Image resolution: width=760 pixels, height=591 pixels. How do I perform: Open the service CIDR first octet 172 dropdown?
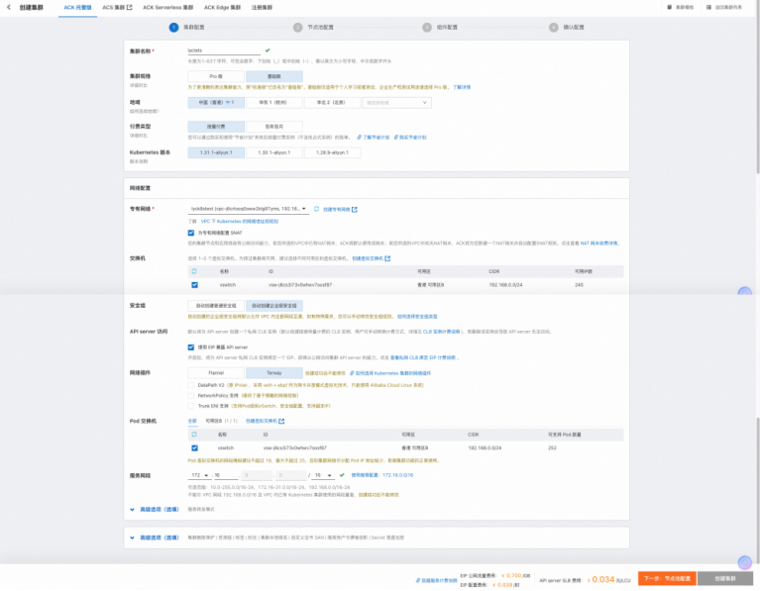coord(199,475)
